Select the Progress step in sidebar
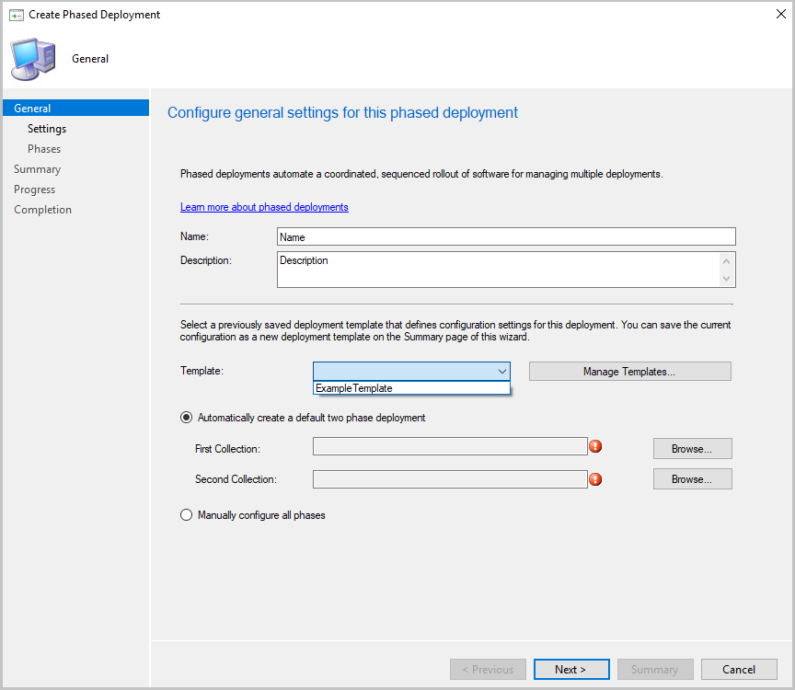The width and height of the screenshot is (795, 690). click(34, 190)
